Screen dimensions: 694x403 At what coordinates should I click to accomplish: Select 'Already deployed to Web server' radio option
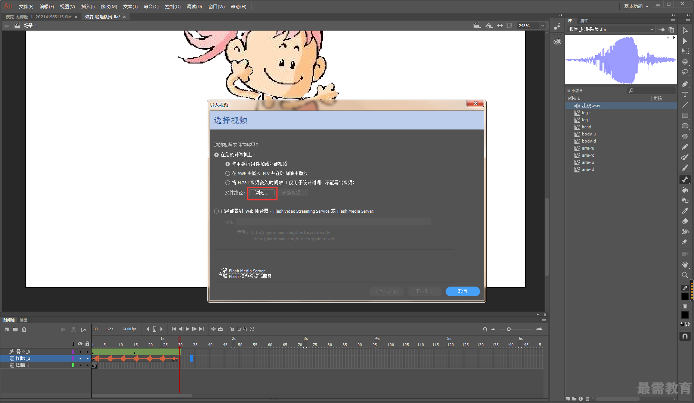[216, 211]
